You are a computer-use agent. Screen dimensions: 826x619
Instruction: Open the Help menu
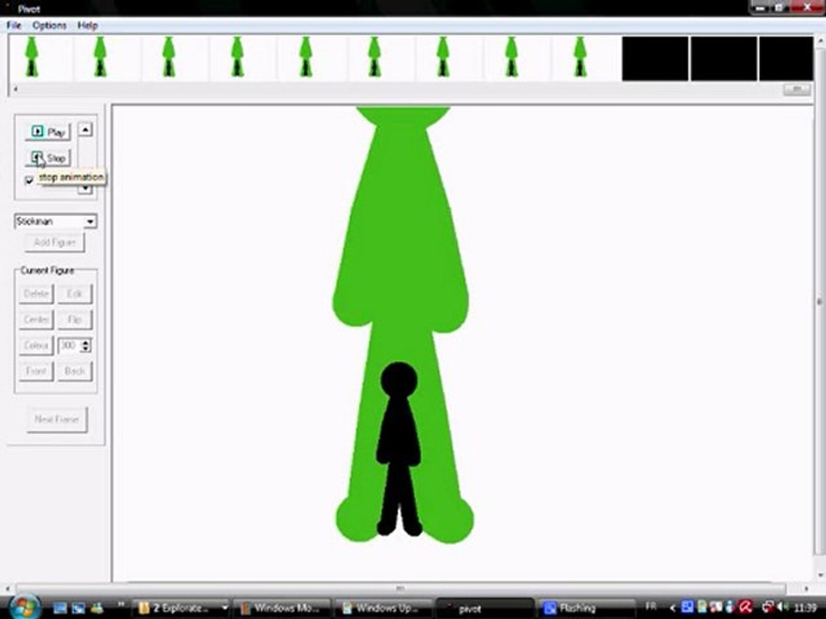coord(88,25)
